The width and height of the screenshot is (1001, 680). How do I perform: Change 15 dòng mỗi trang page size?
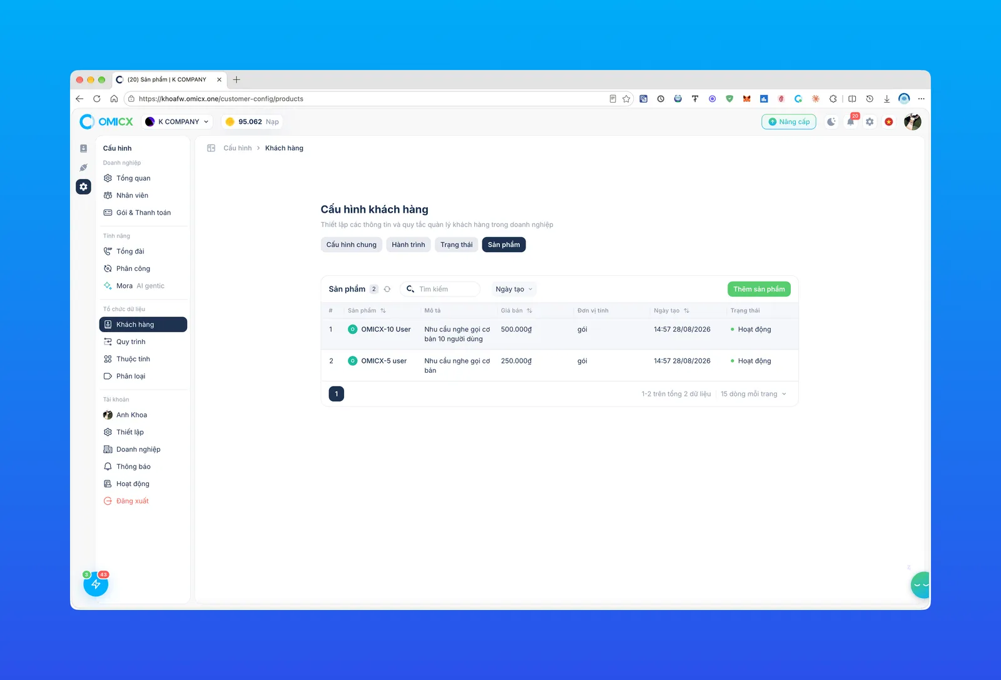[x=753, y=394]
